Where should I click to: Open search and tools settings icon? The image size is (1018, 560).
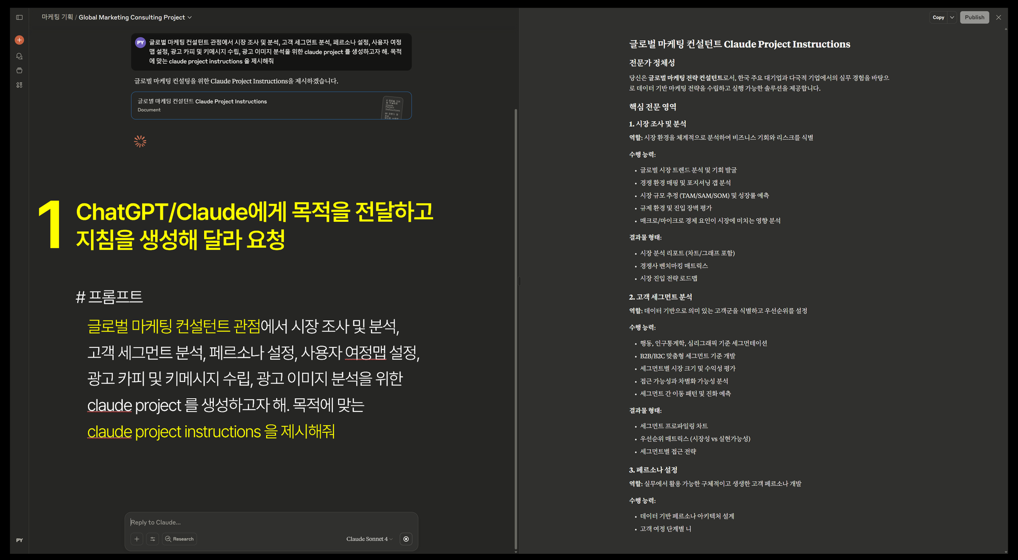[x=153, y=539]
